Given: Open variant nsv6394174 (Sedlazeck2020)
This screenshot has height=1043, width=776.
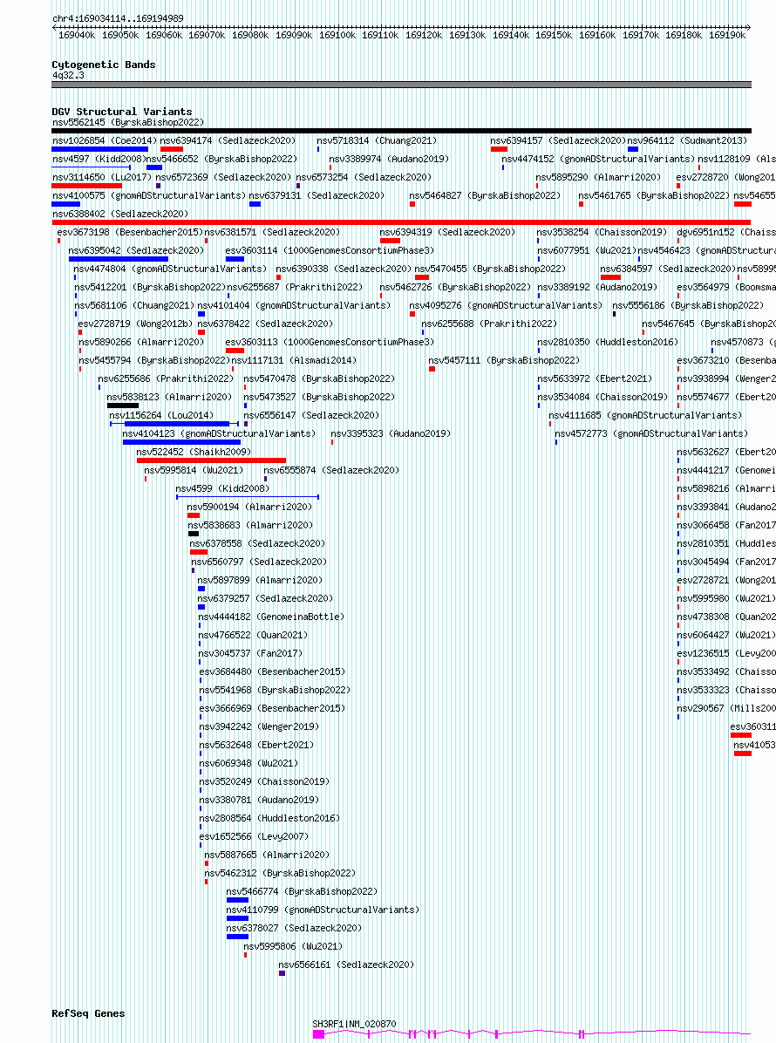Looking at the screenshot, I should click(x=228, y=141).
